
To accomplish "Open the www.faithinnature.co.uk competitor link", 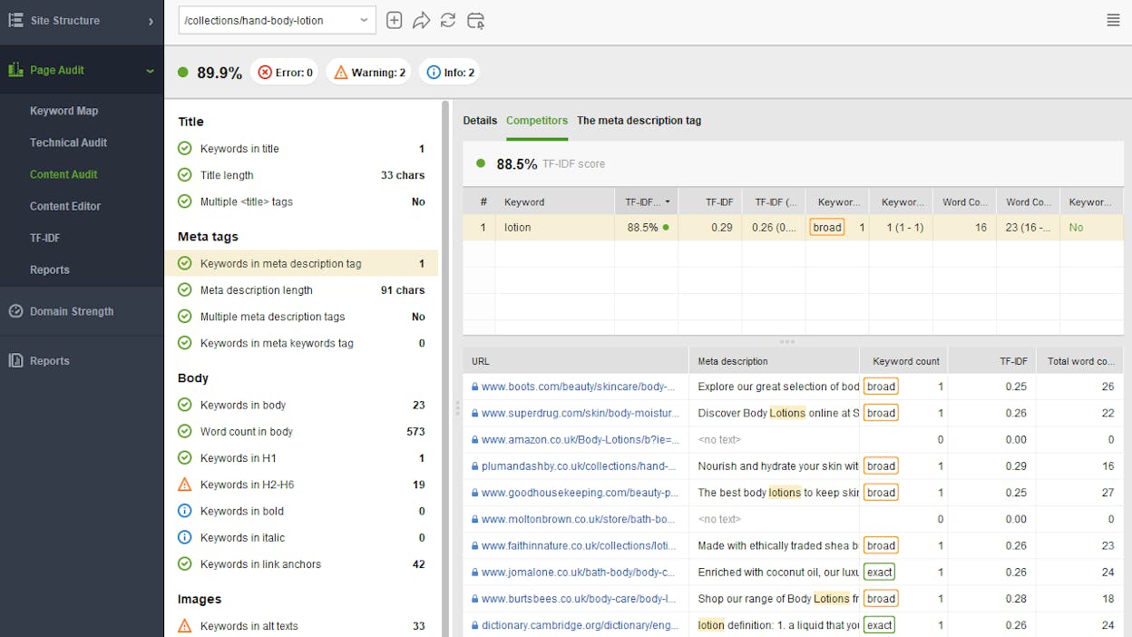I will point(580,546).
